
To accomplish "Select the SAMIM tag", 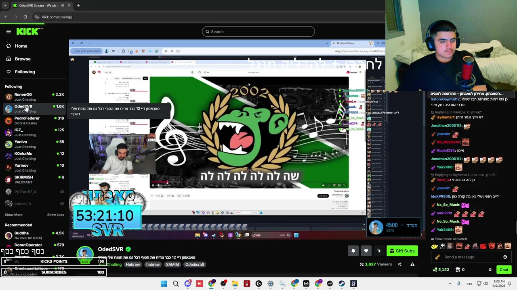I will [x=172, y=265].
